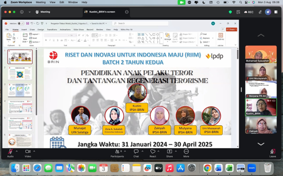
Task: Open the Meeting menu in the menu bar
Action: 41,2
